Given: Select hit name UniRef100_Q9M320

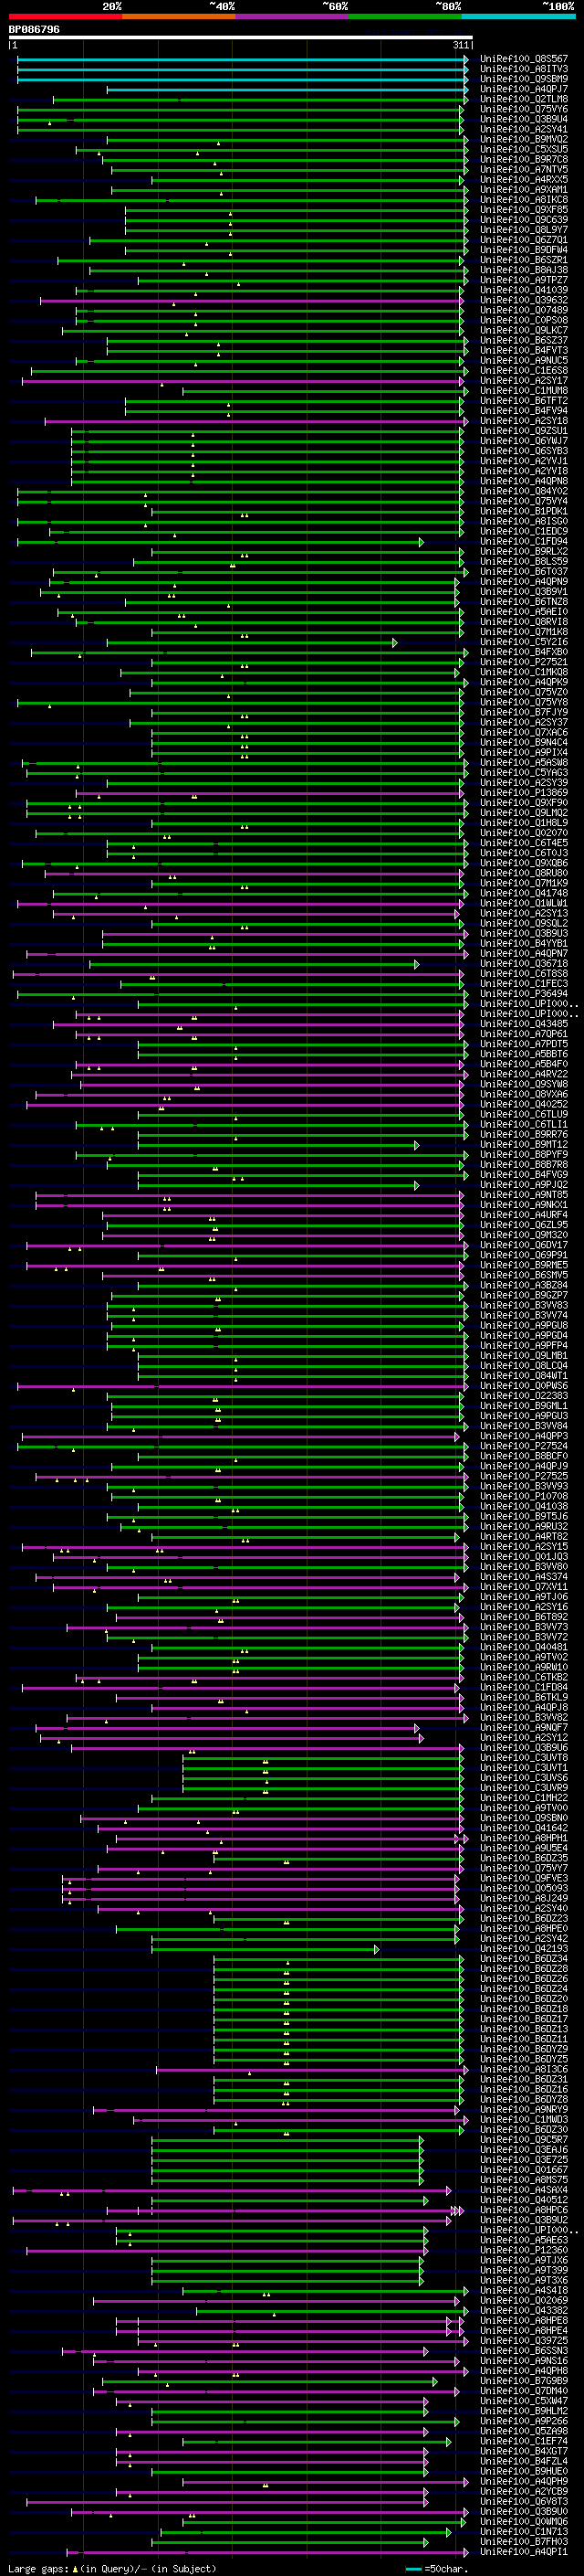Looking at the screenshot, I should 523,1235.
